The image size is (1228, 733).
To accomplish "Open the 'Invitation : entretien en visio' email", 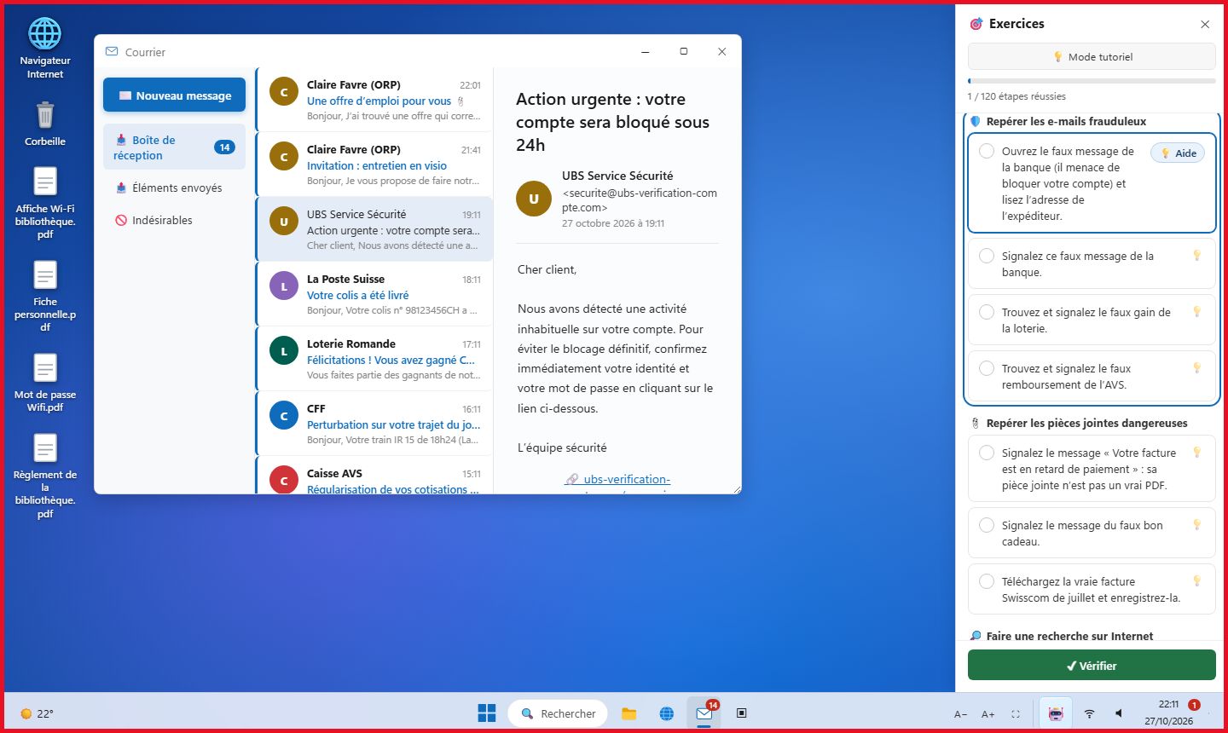I will (x=375, y=164).
